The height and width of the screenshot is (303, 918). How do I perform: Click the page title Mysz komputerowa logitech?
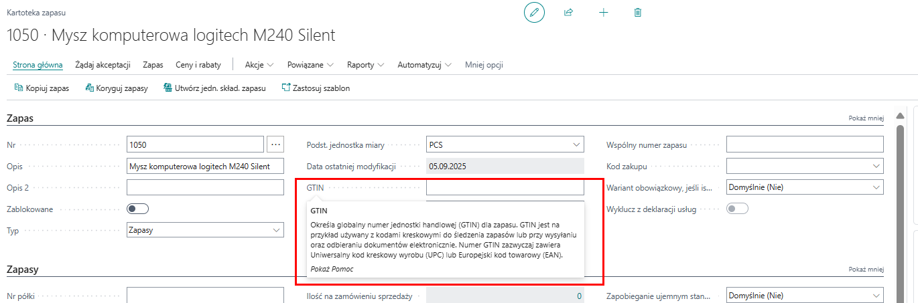pos(171,35)
